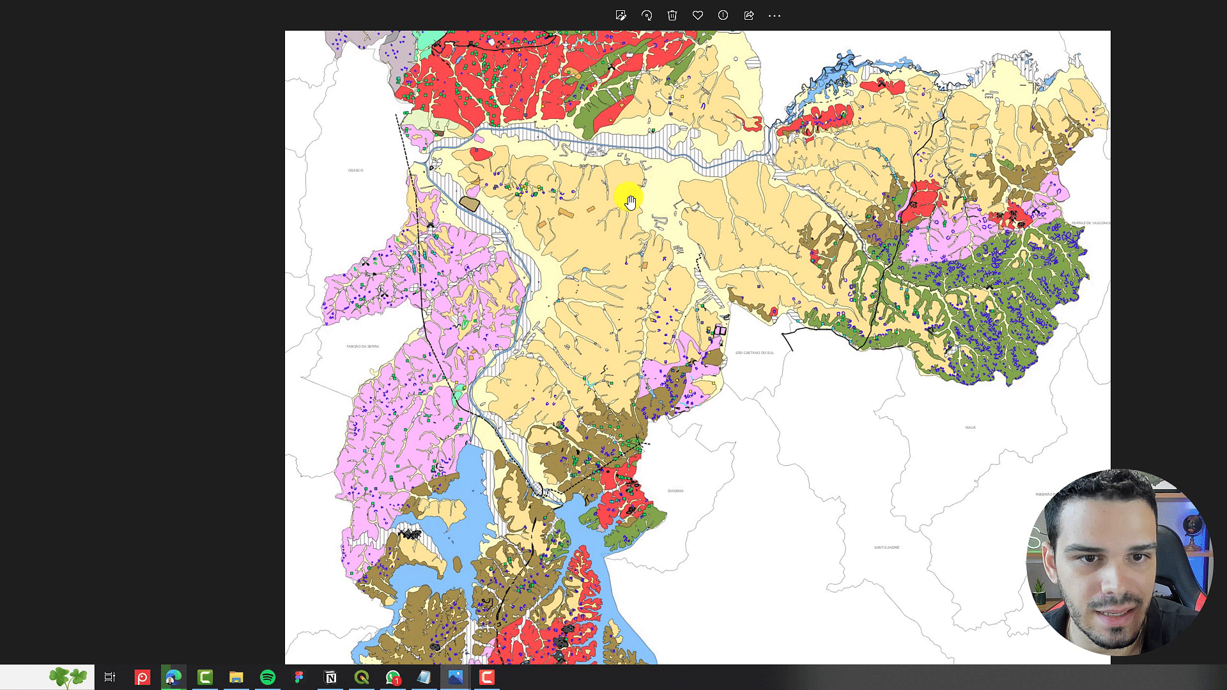Click the FERRAZ DE VASCONCELOS map label
The height and width of the screenshot is (690, 1227).
pos(1091,223)
